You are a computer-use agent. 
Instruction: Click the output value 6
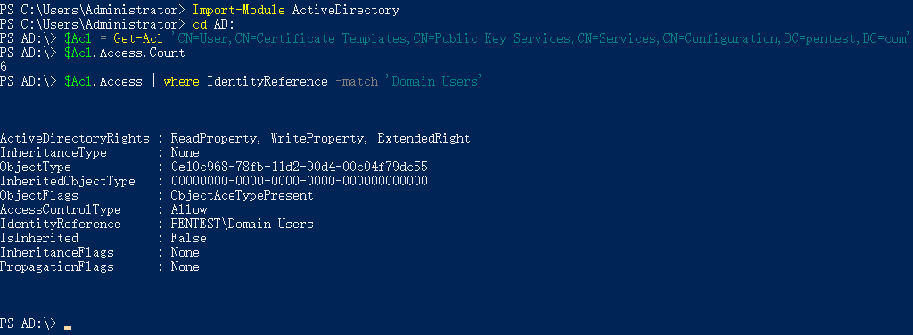point(4,68)
